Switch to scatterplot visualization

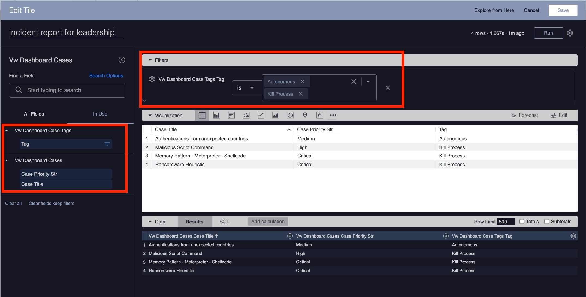(246, 115)
